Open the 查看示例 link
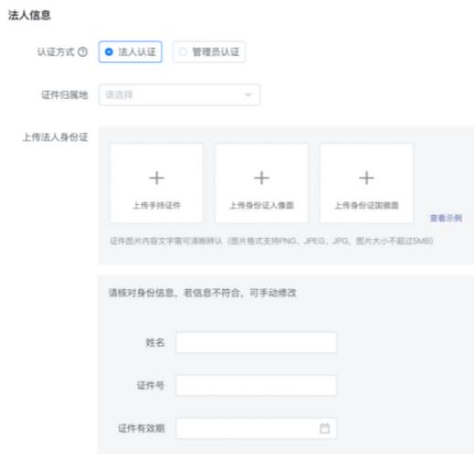The height and width of the screenshot is (454, 474). (446, 218)
